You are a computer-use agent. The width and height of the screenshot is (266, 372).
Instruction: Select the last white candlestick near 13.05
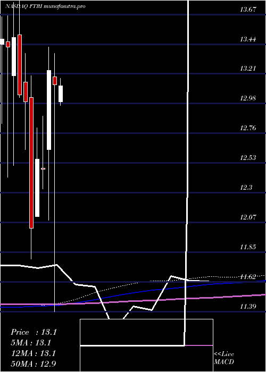point(61,94)
